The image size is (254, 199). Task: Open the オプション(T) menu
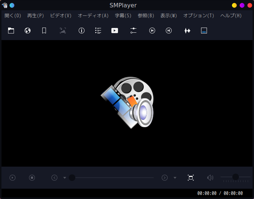pos(198,15)
